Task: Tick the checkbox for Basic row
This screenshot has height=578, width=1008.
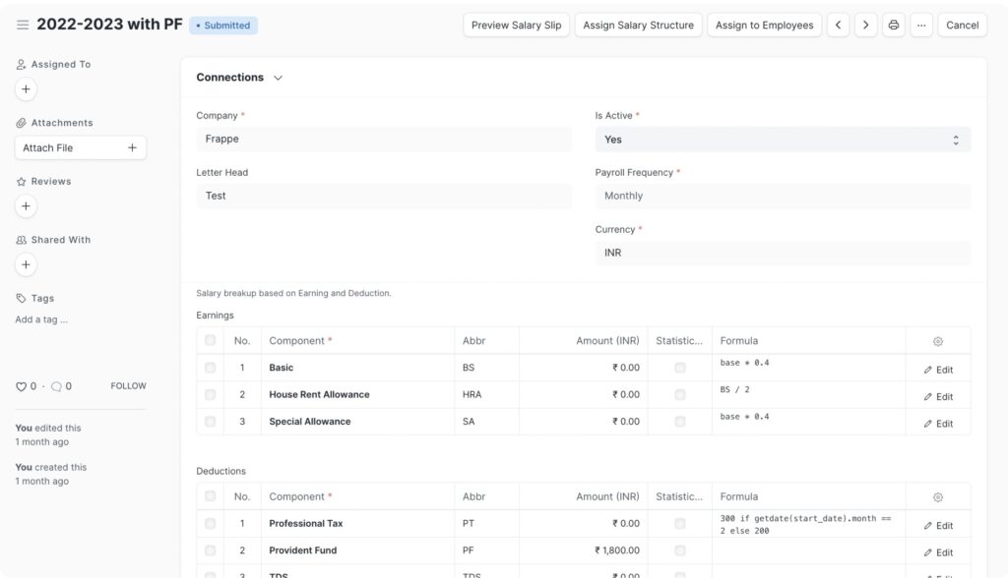Action: click(x=210, y=368)
